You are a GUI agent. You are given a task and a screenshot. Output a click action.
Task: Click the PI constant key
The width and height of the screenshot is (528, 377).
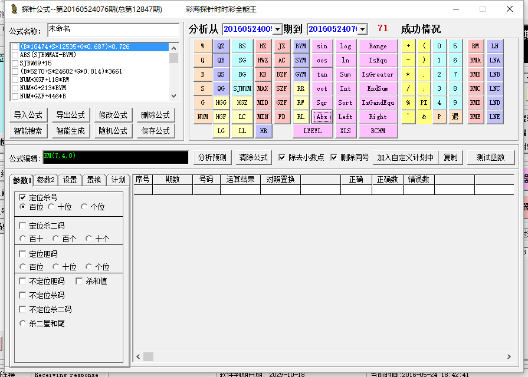(x=424, y=102)
